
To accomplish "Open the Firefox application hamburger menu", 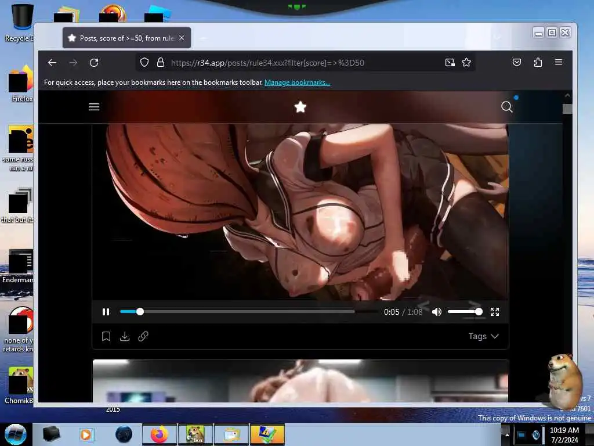I will pos(559,62).
